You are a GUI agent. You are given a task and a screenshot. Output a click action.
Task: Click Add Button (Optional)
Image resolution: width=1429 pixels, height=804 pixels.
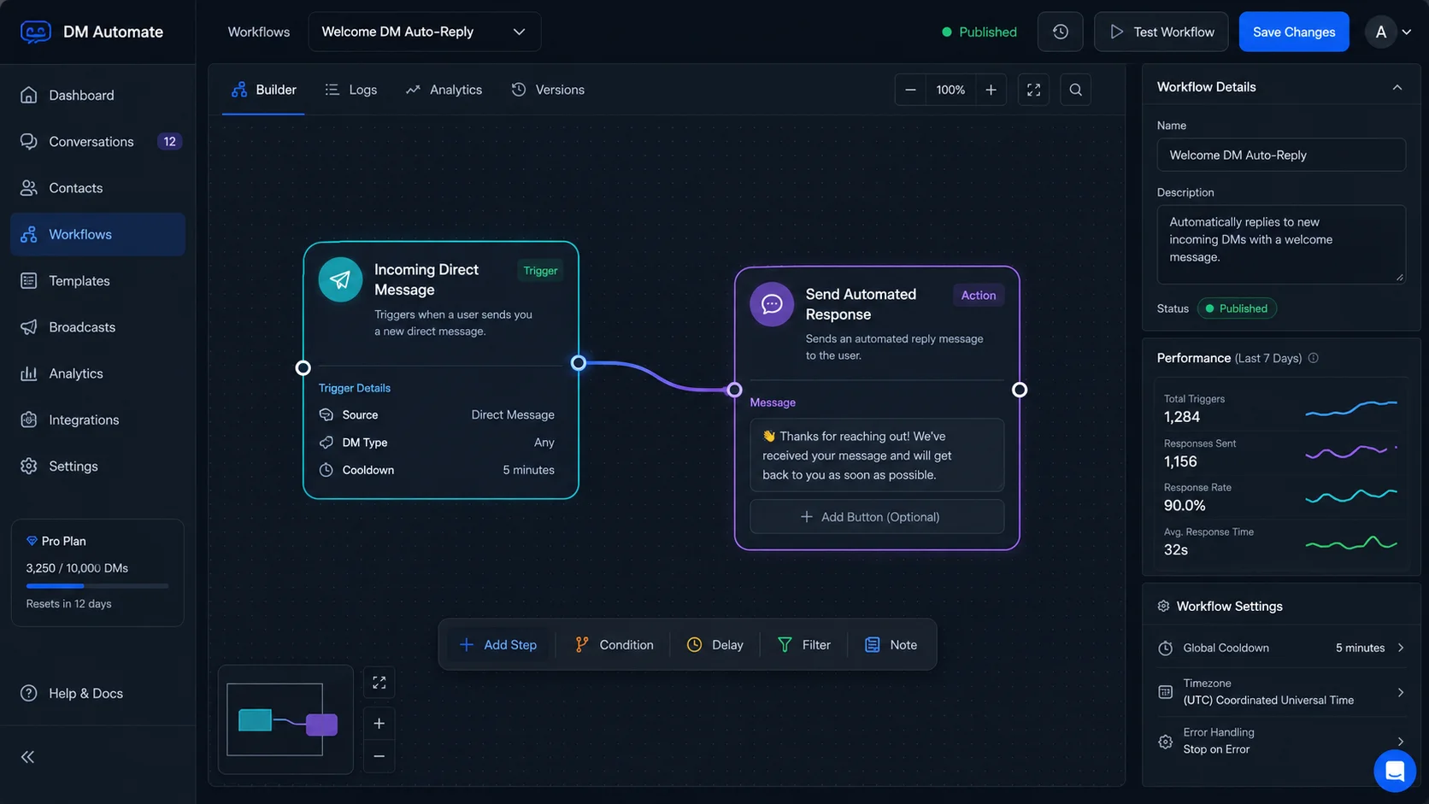tap(877, 517)
